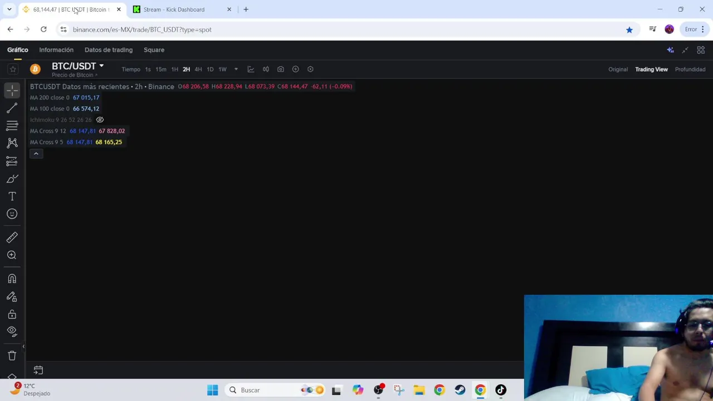Toggle magnet mode on chart
Viewport: 713px width, 401px height.
coord(12,279)
